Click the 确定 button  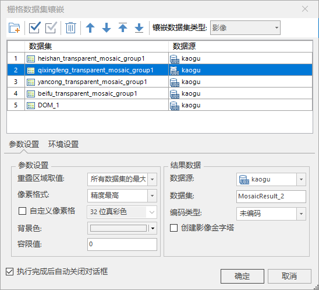click(242, 276)
